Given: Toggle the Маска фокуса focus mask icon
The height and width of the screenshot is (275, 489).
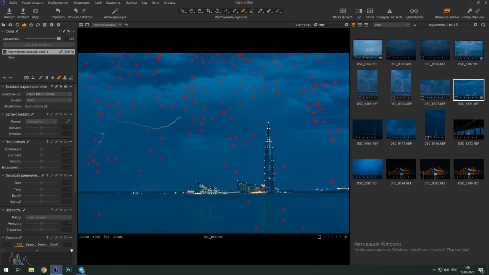Looking at the screenshot, I should click(342, 11).
